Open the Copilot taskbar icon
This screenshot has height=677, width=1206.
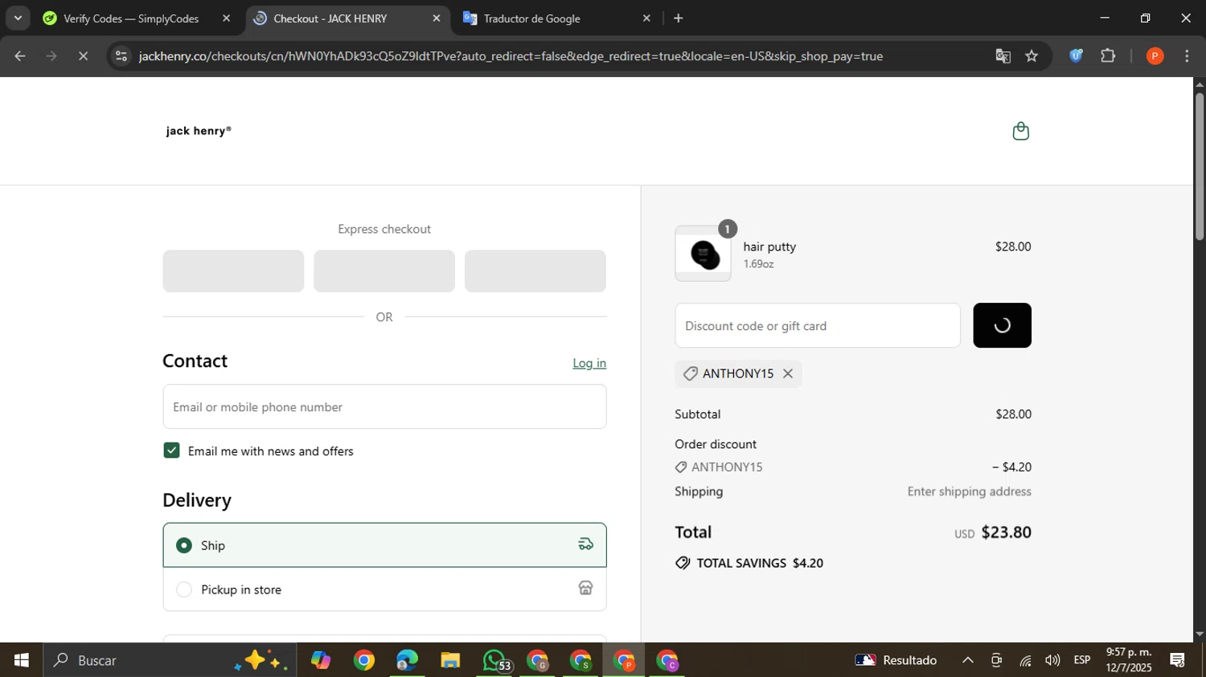tap(321, 660)
